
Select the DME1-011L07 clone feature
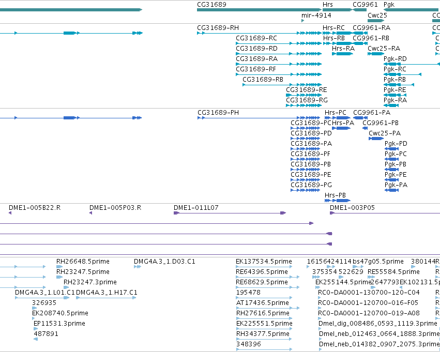230,213
